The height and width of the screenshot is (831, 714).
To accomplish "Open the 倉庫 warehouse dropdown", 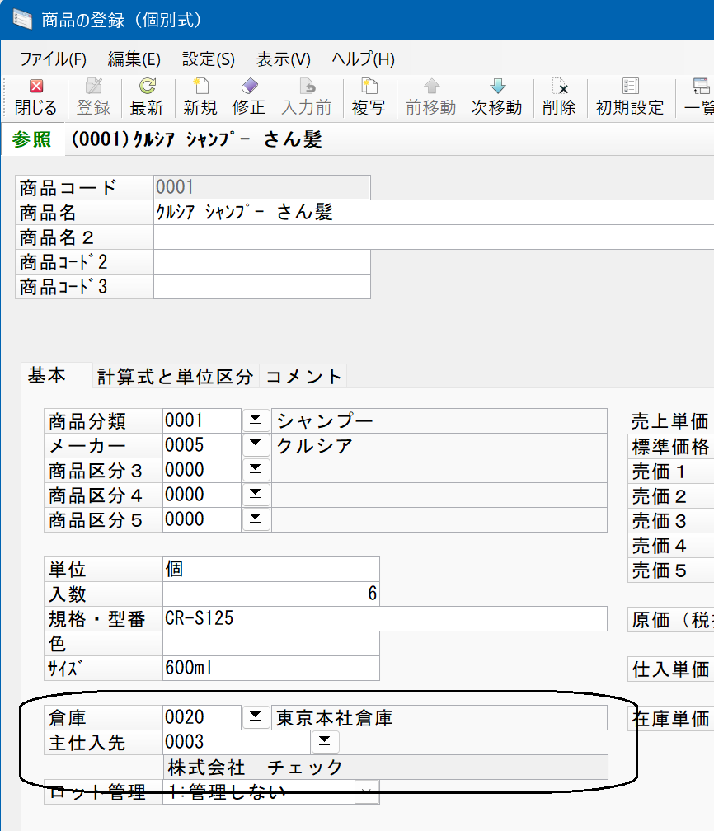I will pos(256,717).
